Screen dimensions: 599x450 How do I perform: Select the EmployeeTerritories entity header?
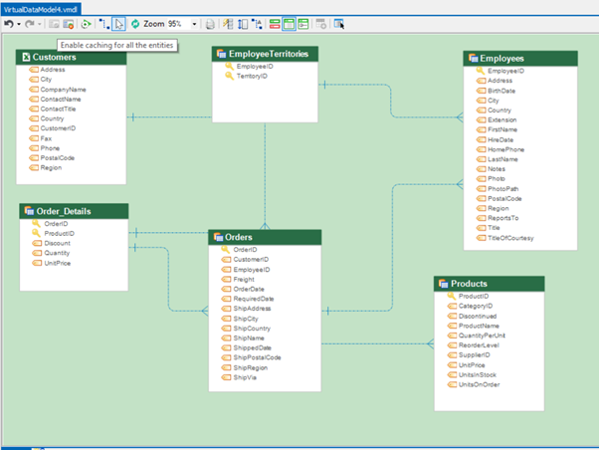point(267,53)
